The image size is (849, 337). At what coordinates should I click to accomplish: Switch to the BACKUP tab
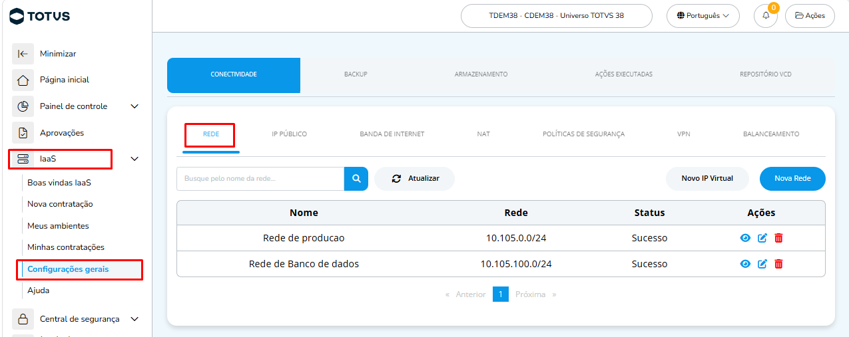click(x=356, y=75)
